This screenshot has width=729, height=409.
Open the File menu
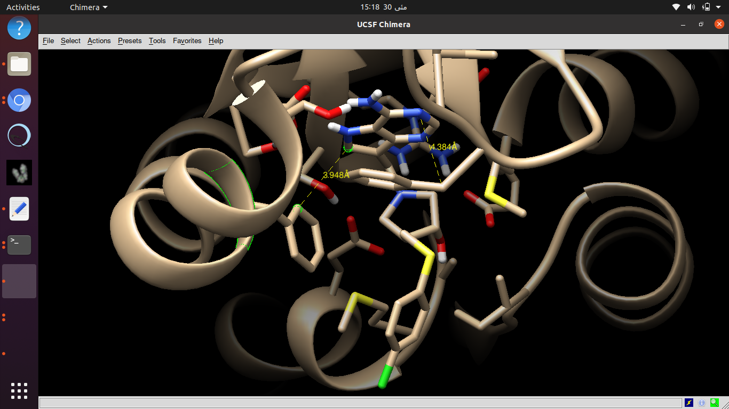pyautogui.click(x=48, y=41)
